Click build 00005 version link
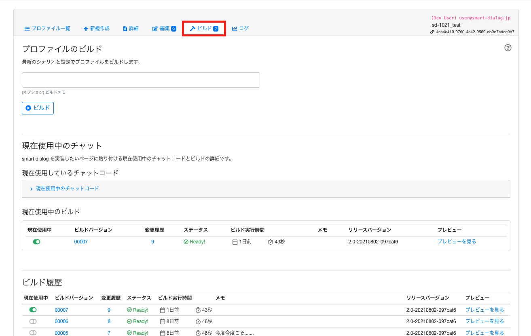This screenshot has width=531, height=336. (x=61, y=333)
